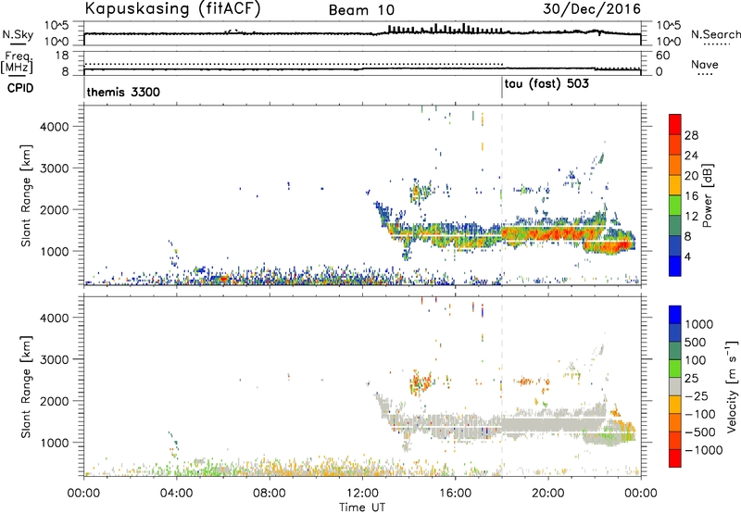This screenshot has height=513, width=741.
Task: Click the '-1000' tick on Velocity colorbar
Action: tap(703, 450)
